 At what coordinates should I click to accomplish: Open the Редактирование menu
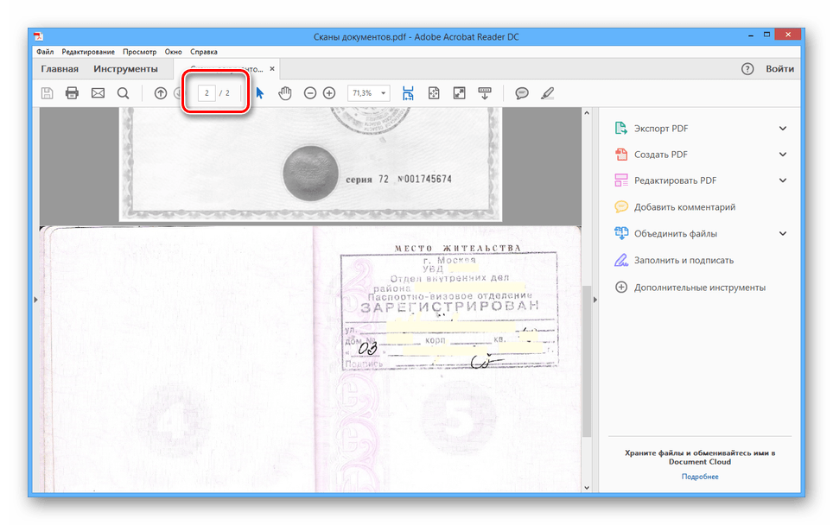coord(88,52)
